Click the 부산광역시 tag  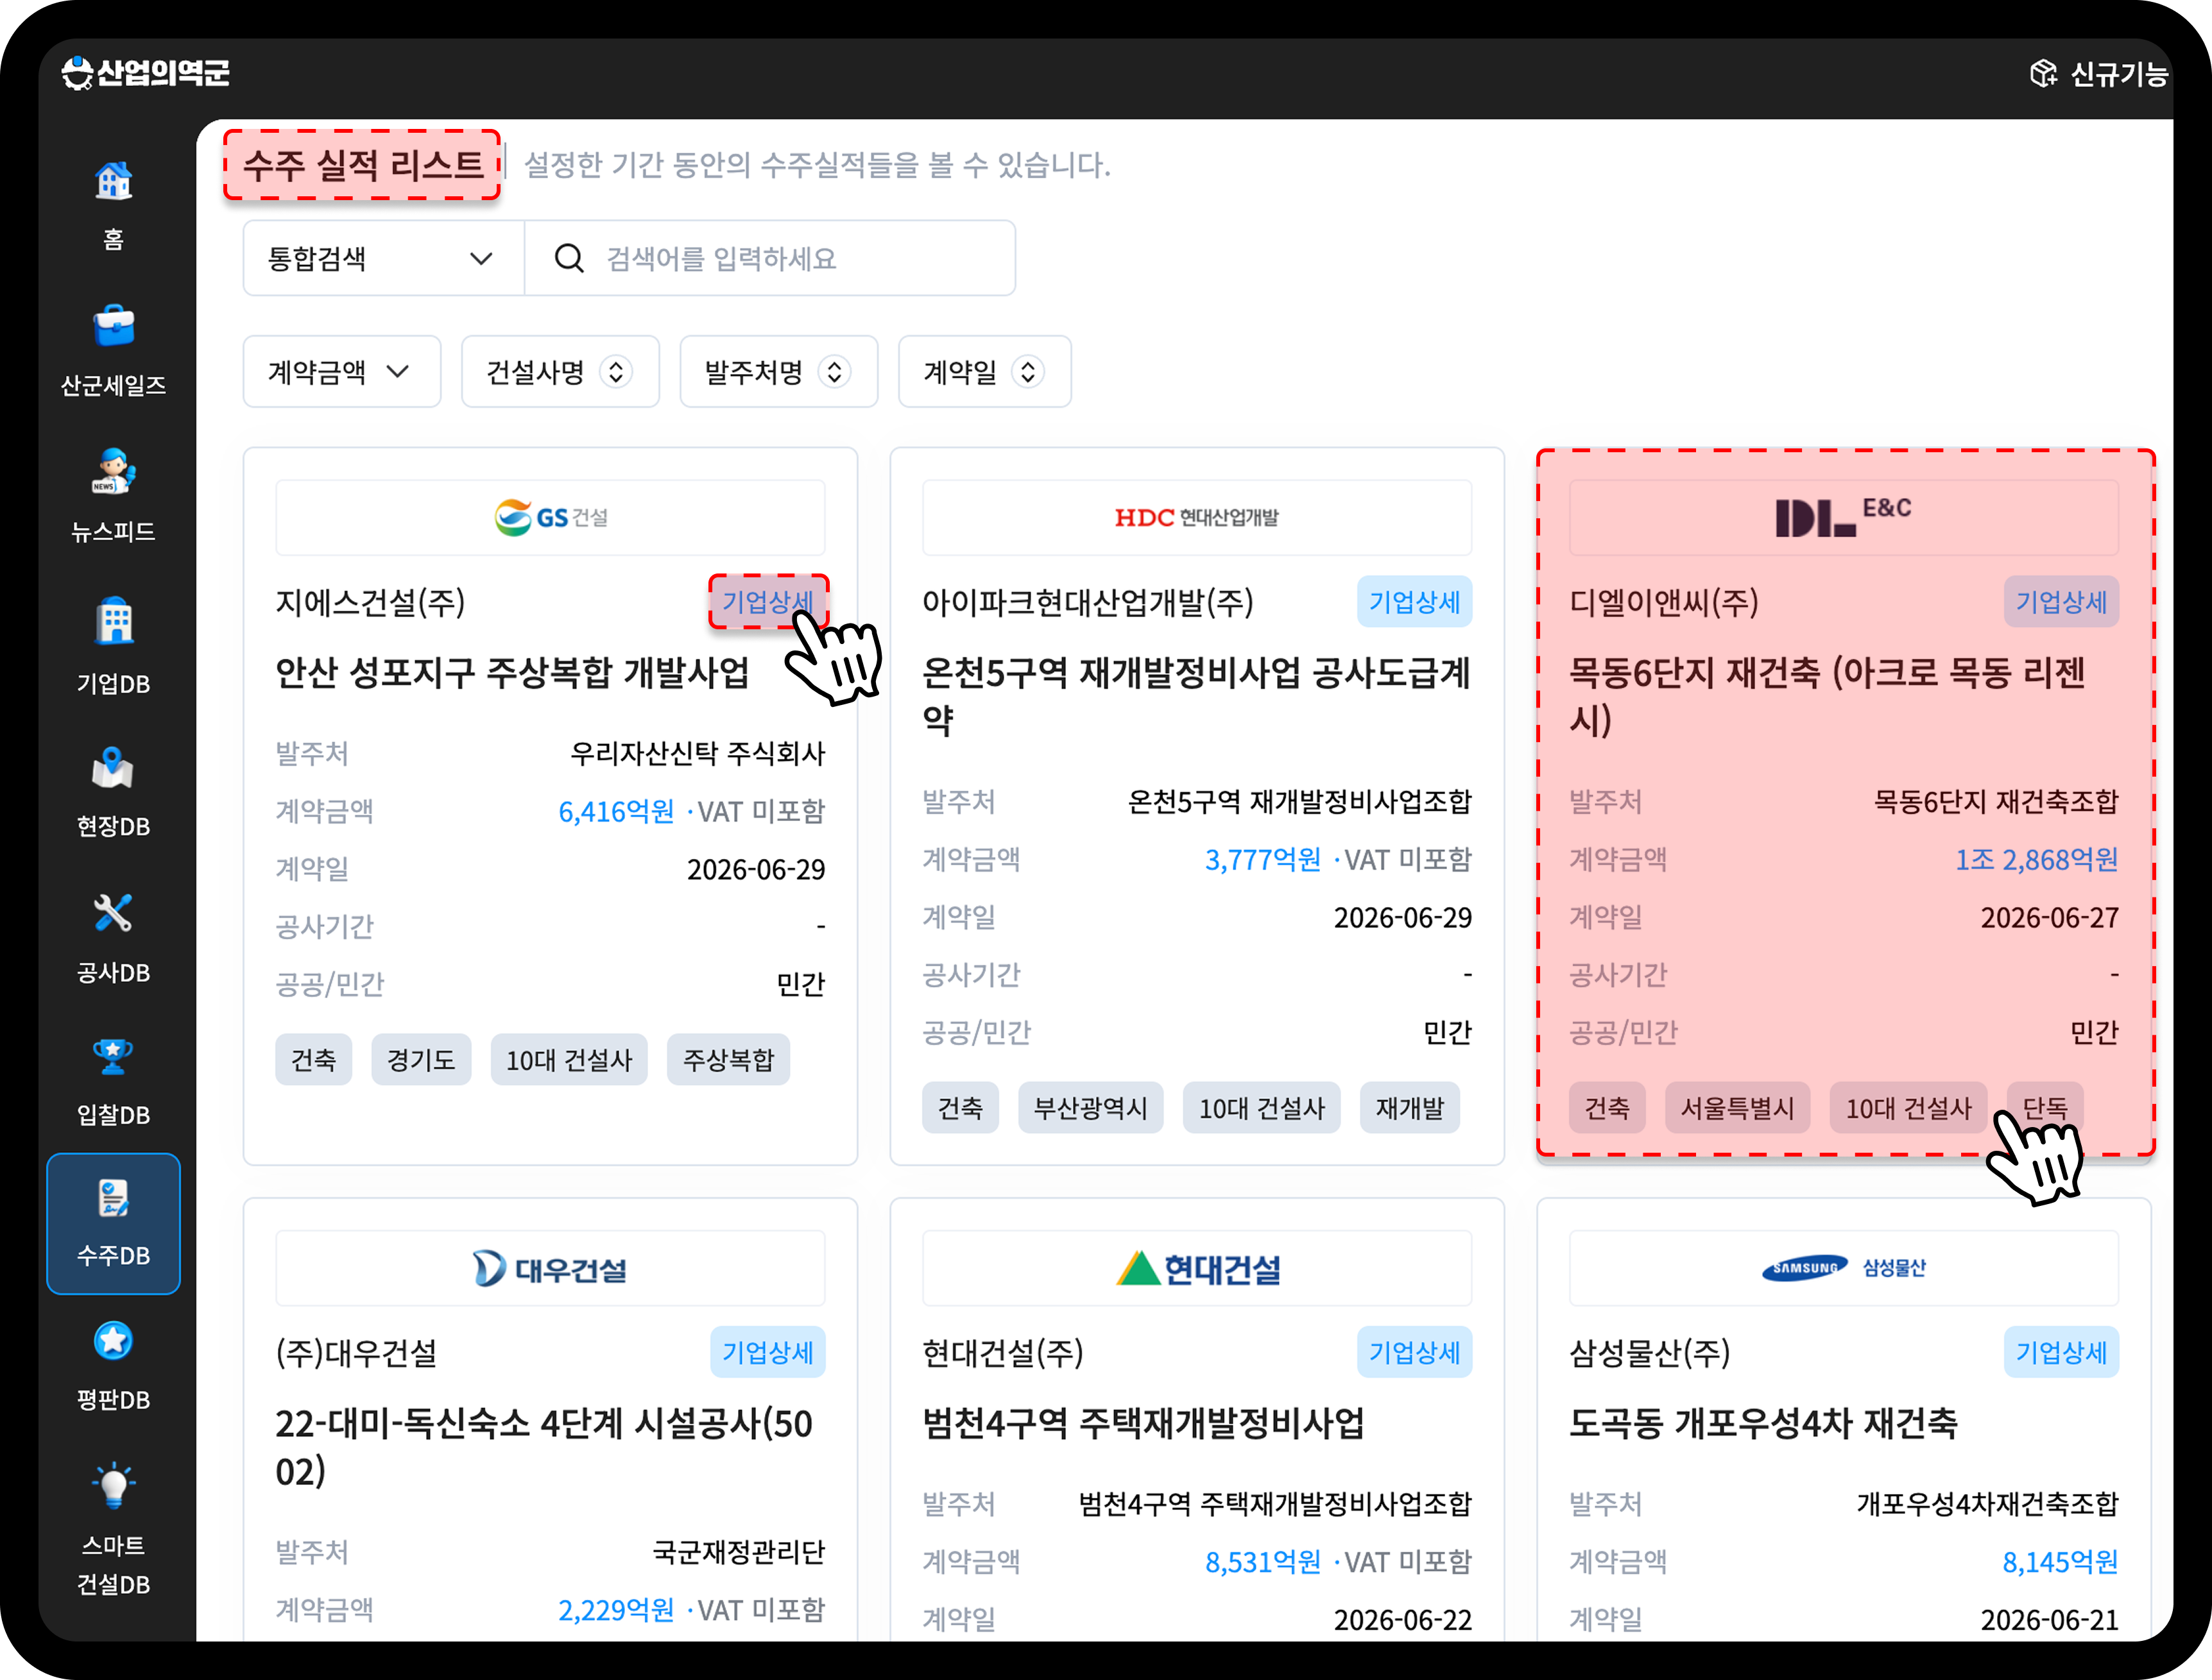[1090, 1108]
